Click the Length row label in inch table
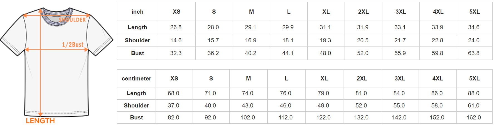 pos(137,27)
